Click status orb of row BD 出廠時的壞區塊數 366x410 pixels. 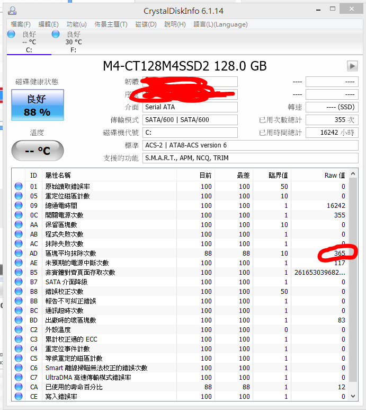click(19, 320)
